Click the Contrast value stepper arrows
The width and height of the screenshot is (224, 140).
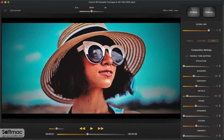pos(220,86)
